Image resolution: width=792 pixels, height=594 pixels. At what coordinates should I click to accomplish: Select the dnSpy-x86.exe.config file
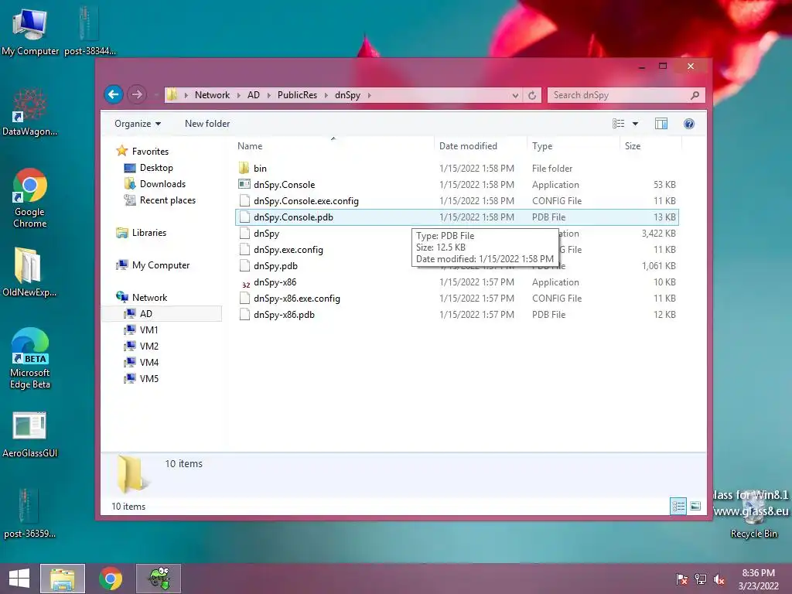(456, 299)
